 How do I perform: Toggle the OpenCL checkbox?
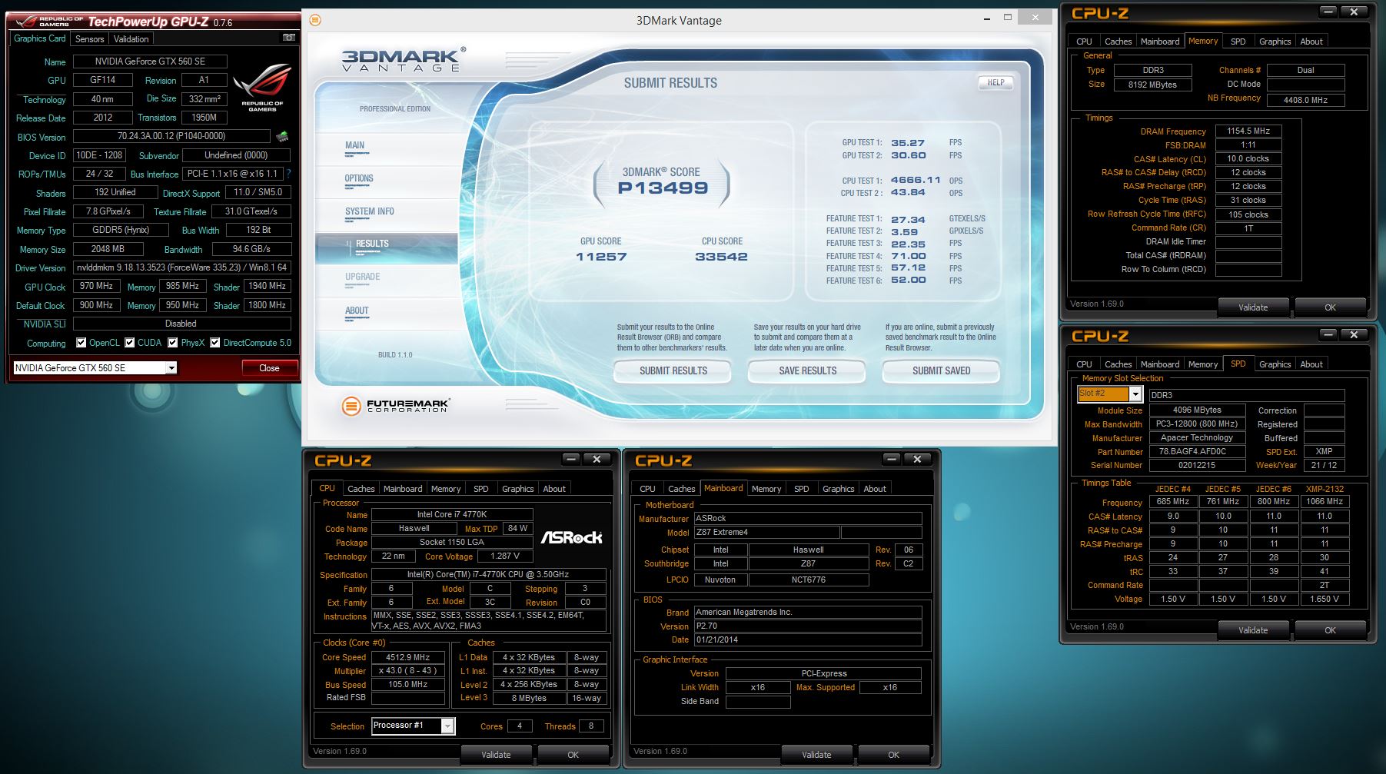tap(81, 343)
